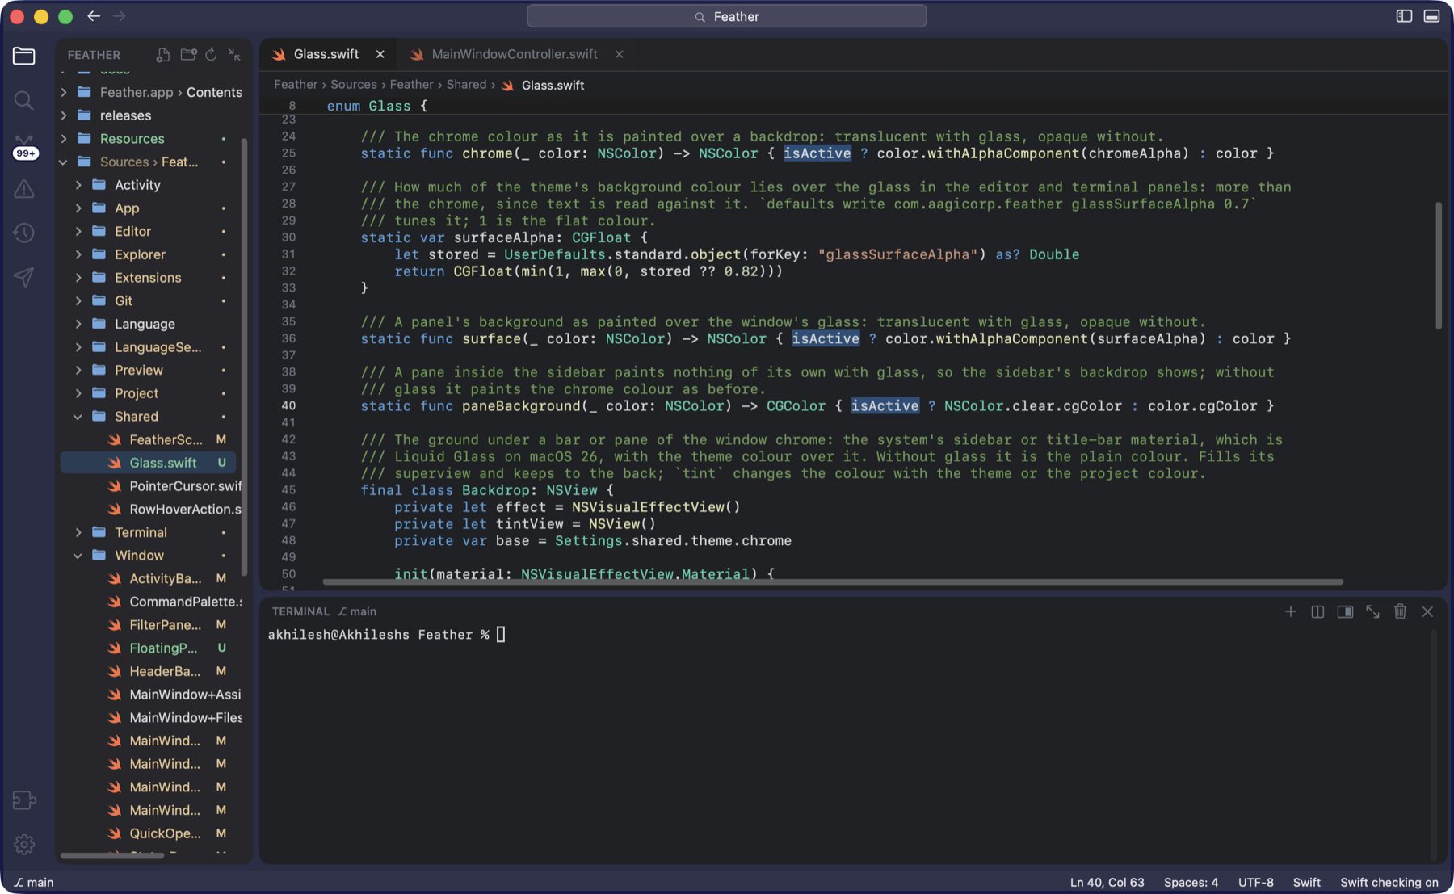The height and width of the screenshot is (894, 1454).
Task: Change UTF-8 encoding in status bar
Action: point(1255,882)
